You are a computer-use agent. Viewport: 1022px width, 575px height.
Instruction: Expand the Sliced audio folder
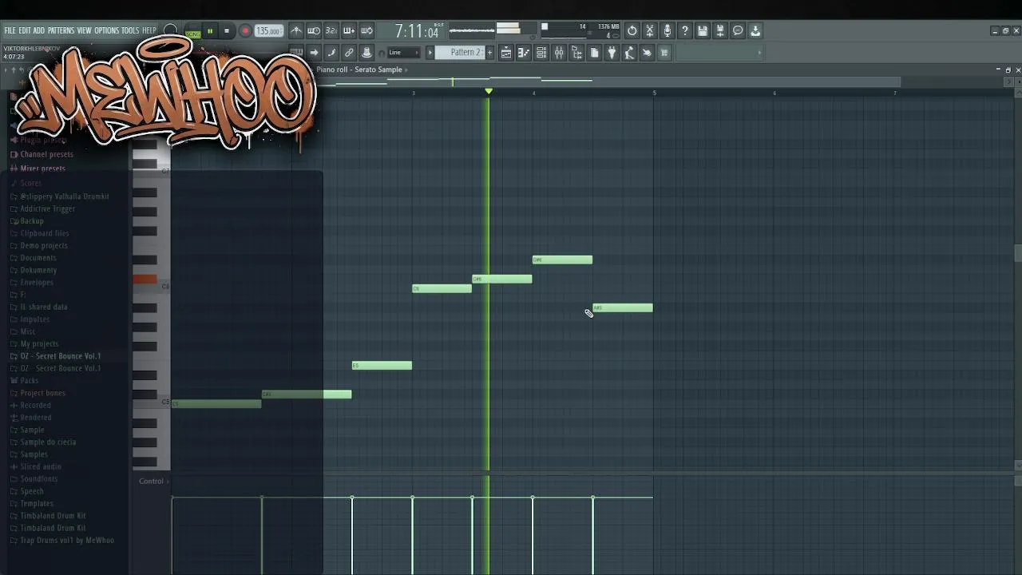(40, 466)
